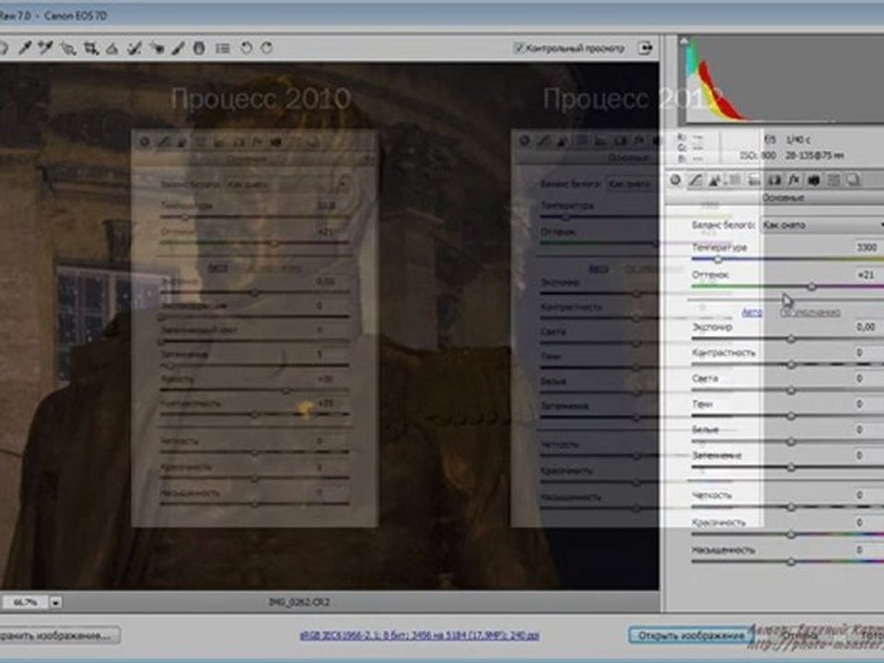The image size is (884, 663).
Task: Select the Color Sampler tool
Action: tap(46, 49)
